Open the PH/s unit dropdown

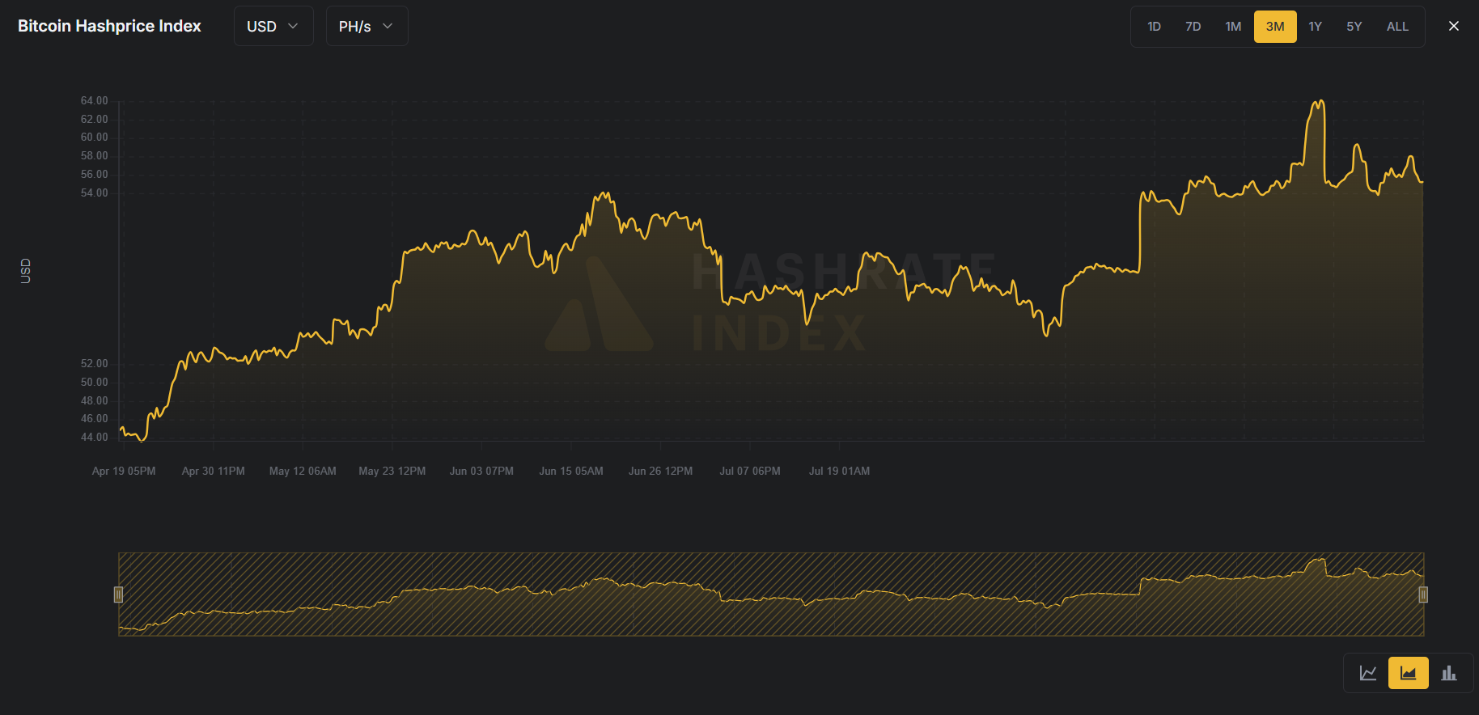(367, 26)
